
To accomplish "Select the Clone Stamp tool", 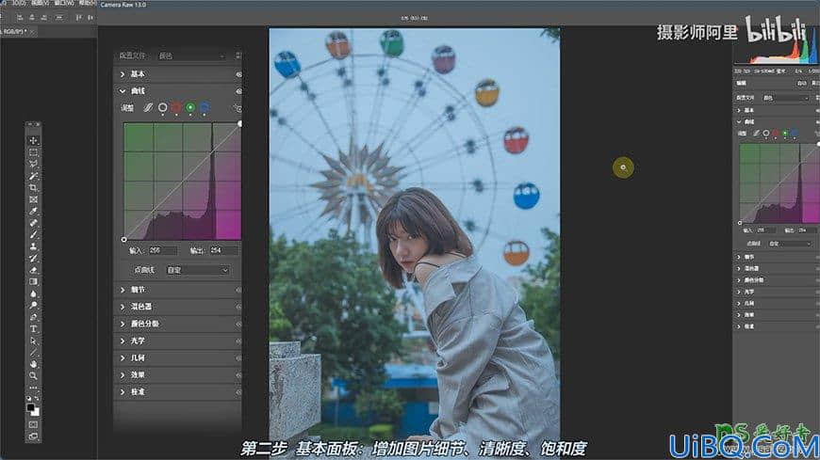I will click(x=34, y=246).
